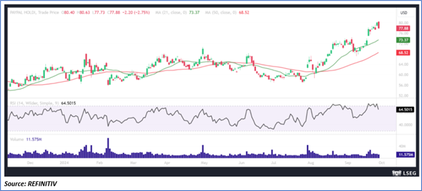Click the 80.00 price axis label
422x191 pixels.
(404, 23)
